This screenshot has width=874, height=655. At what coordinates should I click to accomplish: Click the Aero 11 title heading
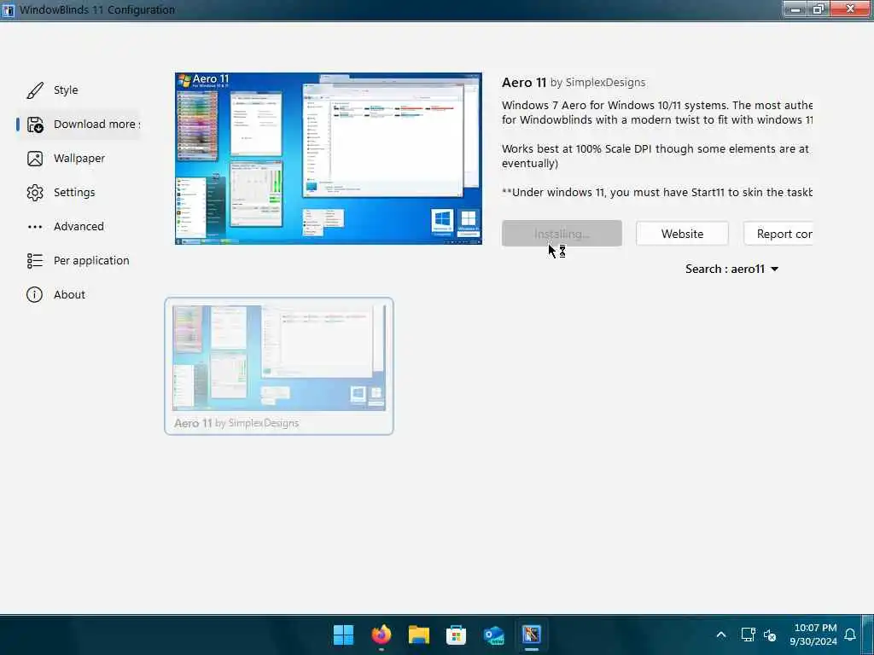[x=524, y=83]
